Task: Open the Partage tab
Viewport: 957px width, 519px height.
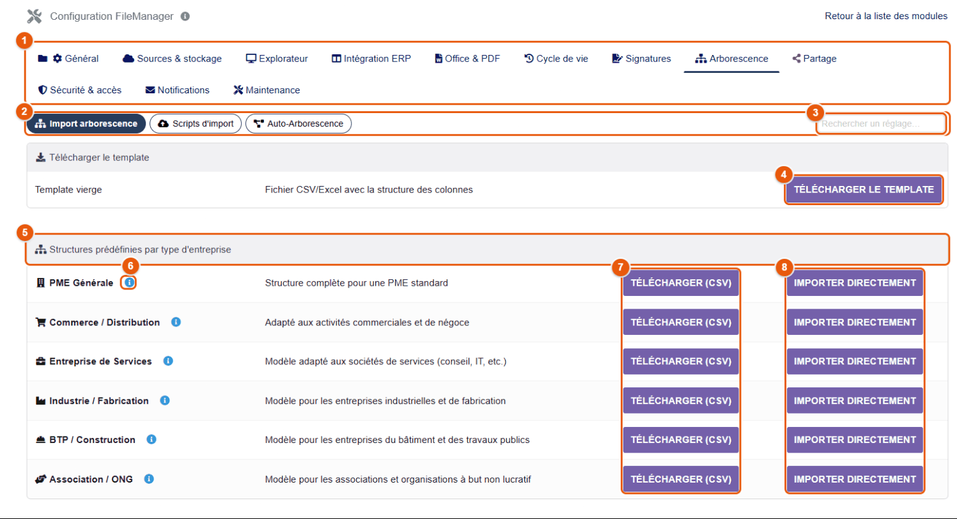Action: [x=814, y=59]
